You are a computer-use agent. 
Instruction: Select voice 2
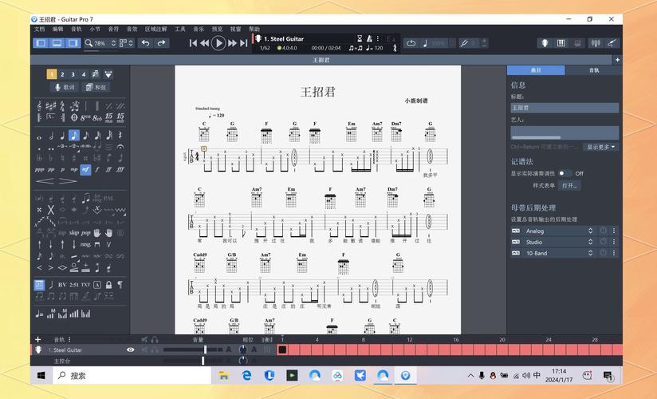(62, 74)
